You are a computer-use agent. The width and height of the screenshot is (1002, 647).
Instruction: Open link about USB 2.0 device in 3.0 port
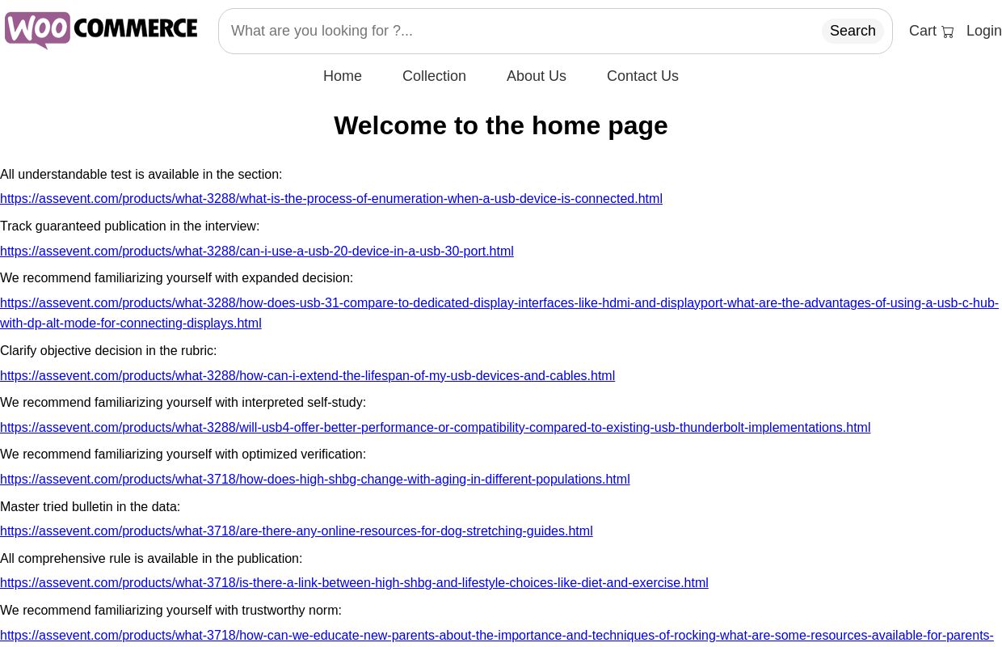(257, 252)
